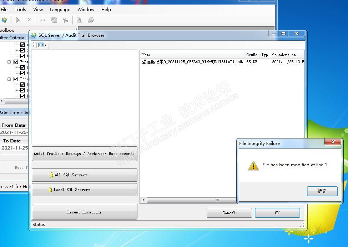Viewport: 348px width, 247px height.
Task: Click the Geändert am column header
Action: click(287, 55)
